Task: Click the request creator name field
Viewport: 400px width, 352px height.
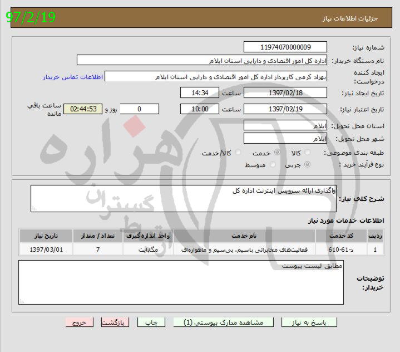Action: (x=216, y=76)
